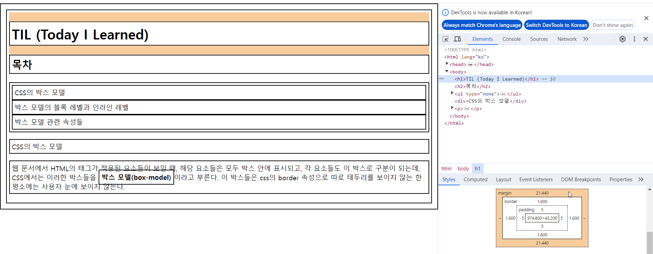The image size is (653, 254).
Task: Click Switch DevTools to Korean button
Action: pyautogui.click(x=556, y=25)
